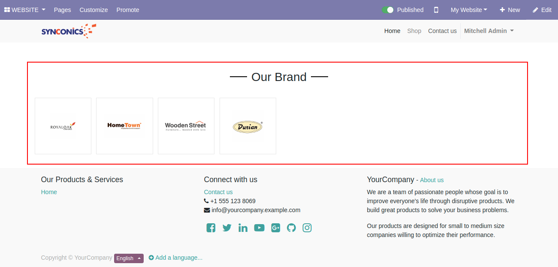Open the Customize menu
Screen dimensions: 558x267
coord(94,10)
